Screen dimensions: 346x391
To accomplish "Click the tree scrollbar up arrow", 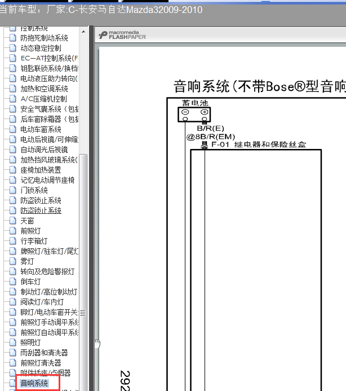I will [x=83, y=32].
